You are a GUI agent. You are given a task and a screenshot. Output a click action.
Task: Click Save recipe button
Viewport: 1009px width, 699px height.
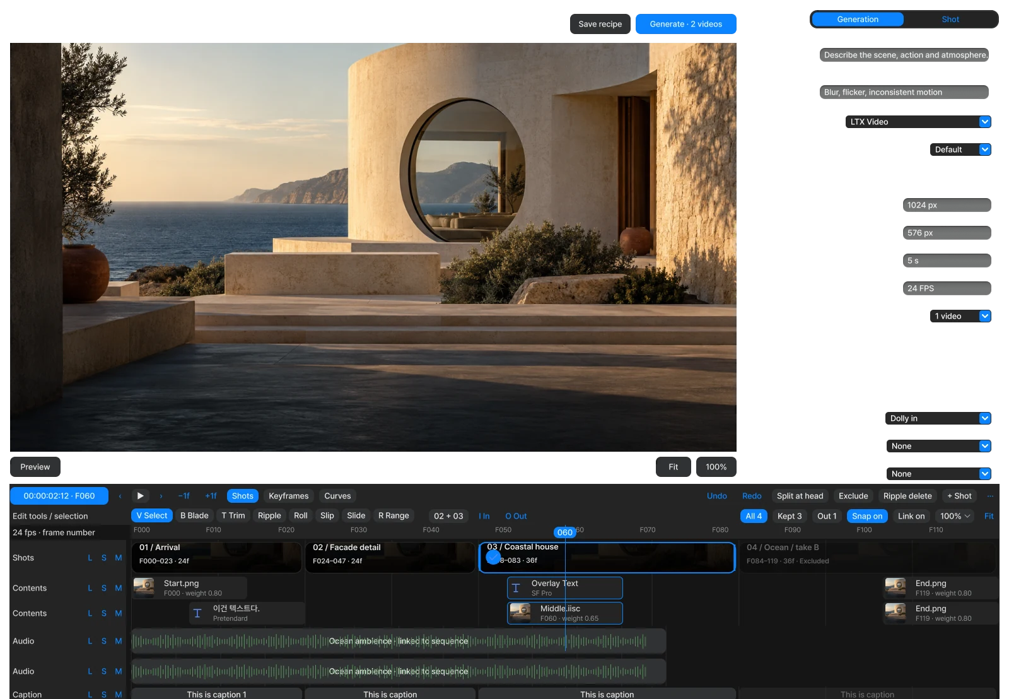tap(600, 24)
